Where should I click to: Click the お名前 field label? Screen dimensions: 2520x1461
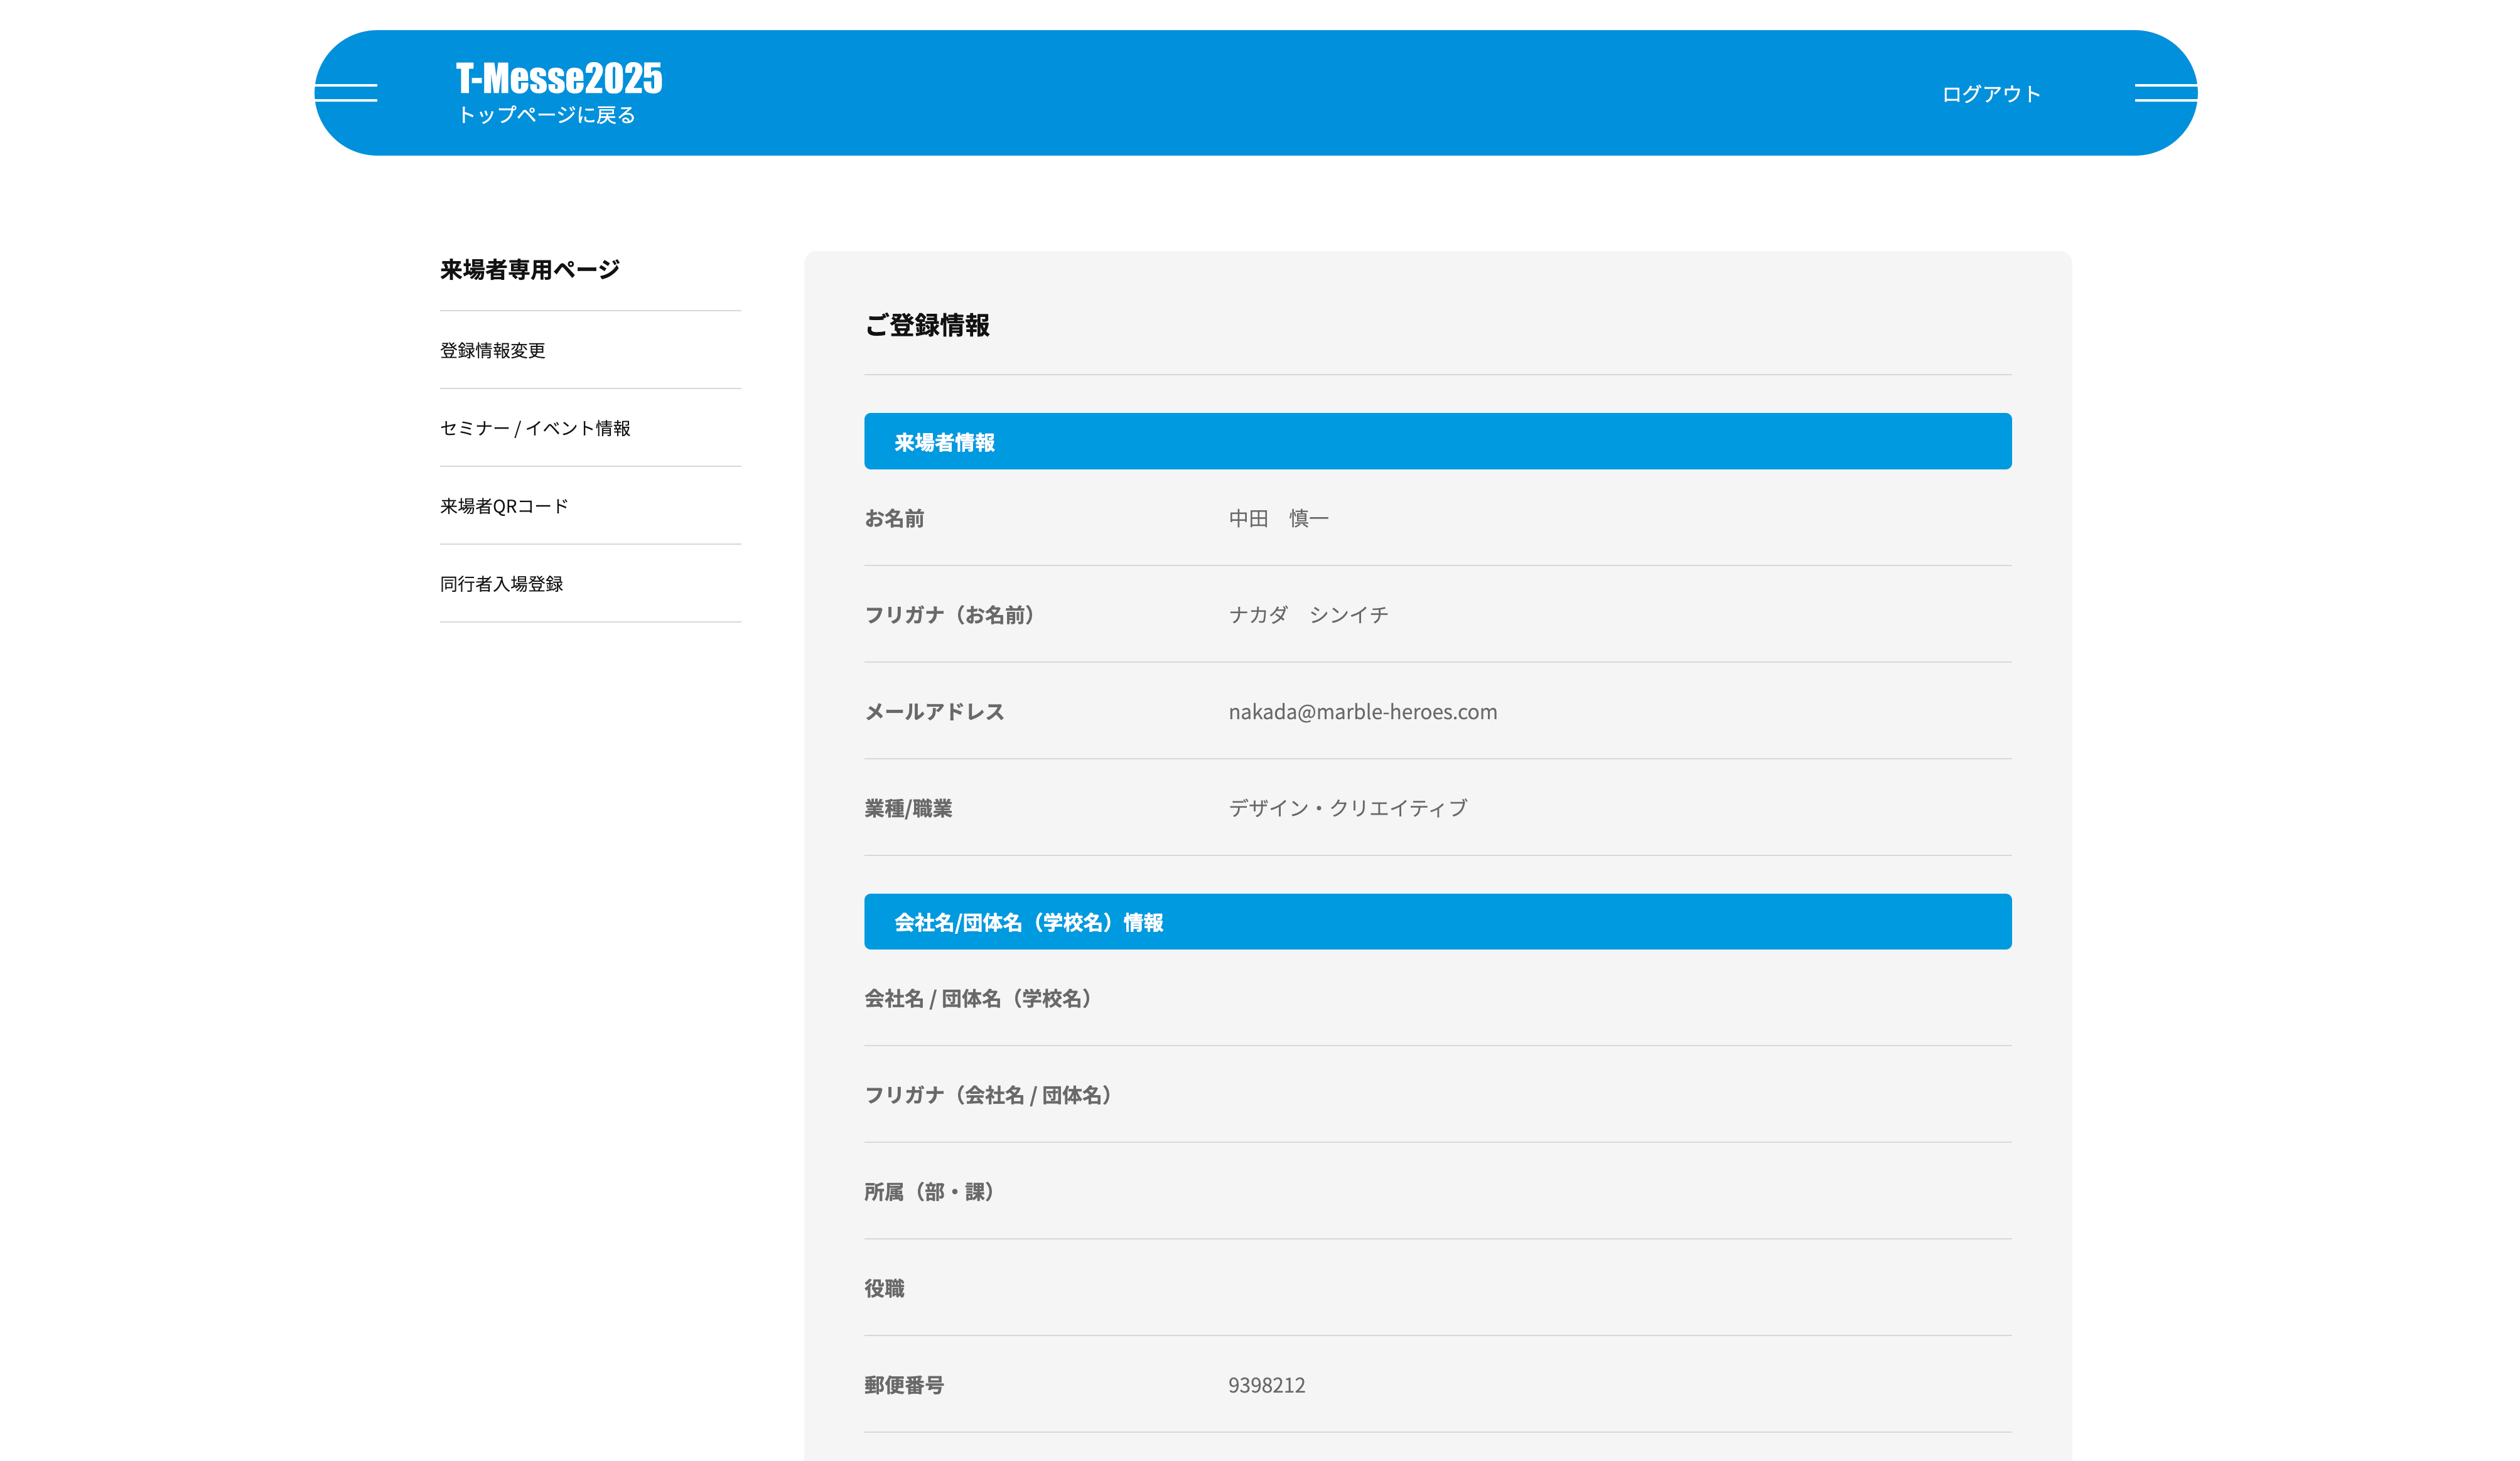[894, 518]
